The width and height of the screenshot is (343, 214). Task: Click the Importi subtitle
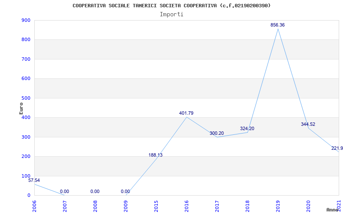[x=171, y=15]
